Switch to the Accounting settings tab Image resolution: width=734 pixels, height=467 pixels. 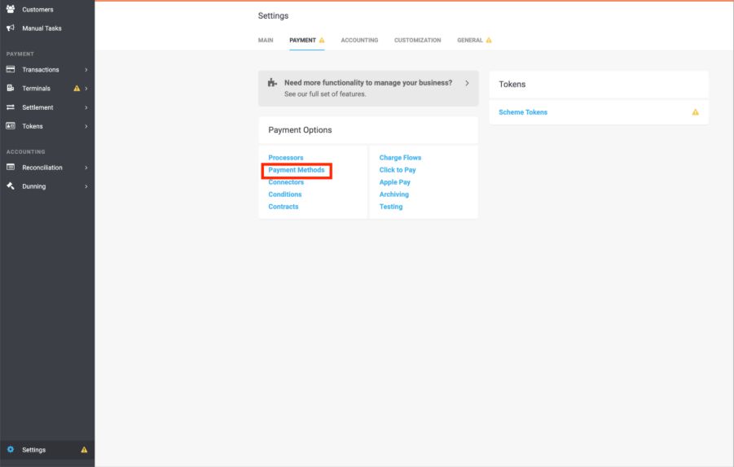359,40
